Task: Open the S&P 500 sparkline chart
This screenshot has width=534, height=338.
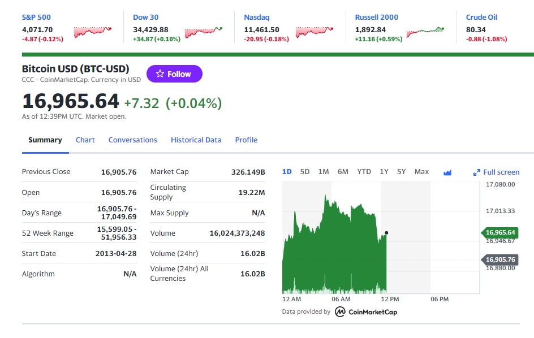Action: (93, 32)
